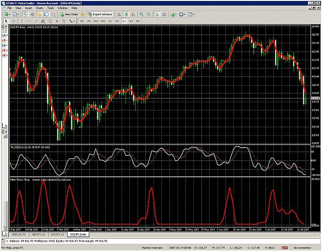Click the left panel scroll-down arrow
This screenshot has width=322, height=251.
(5, 229)
